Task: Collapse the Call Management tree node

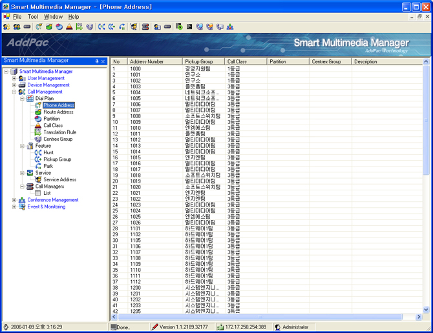Action: [x=14, y=92]
